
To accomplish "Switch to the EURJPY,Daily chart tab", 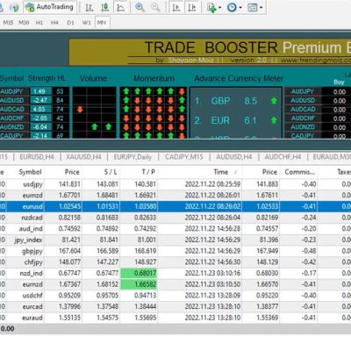I will pyautogui.click(x=133, y=157).
